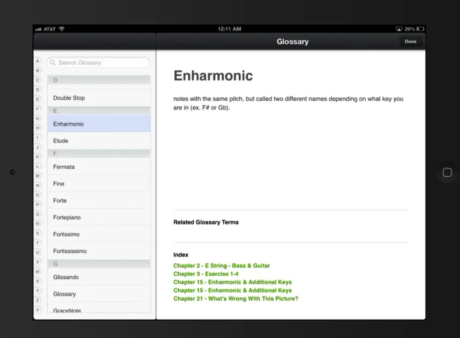Tap the Done button in Glossary header
Image resolution: width=460 pixels, height=338 pixels.
(411, 41)
